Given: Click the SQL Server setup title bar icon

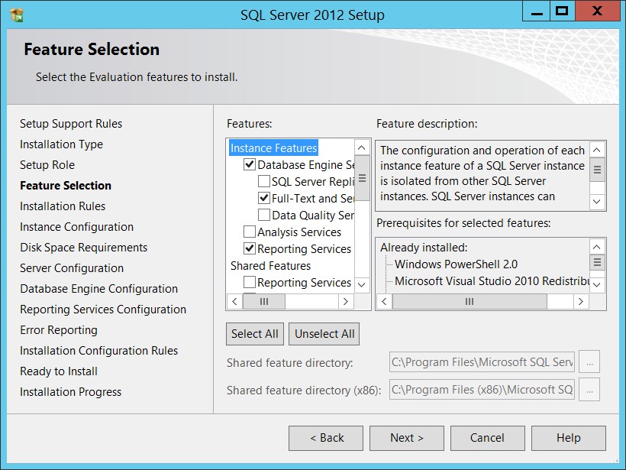Looking at the screenshot, I should 16,15.
